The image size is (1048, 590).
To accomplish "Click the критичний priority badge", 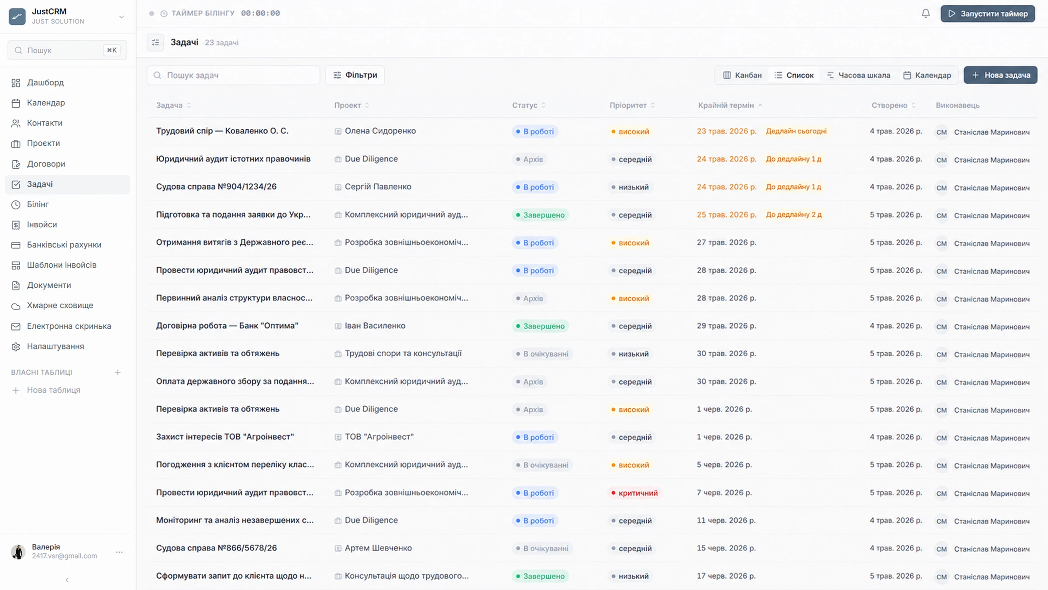I will 634,493.
